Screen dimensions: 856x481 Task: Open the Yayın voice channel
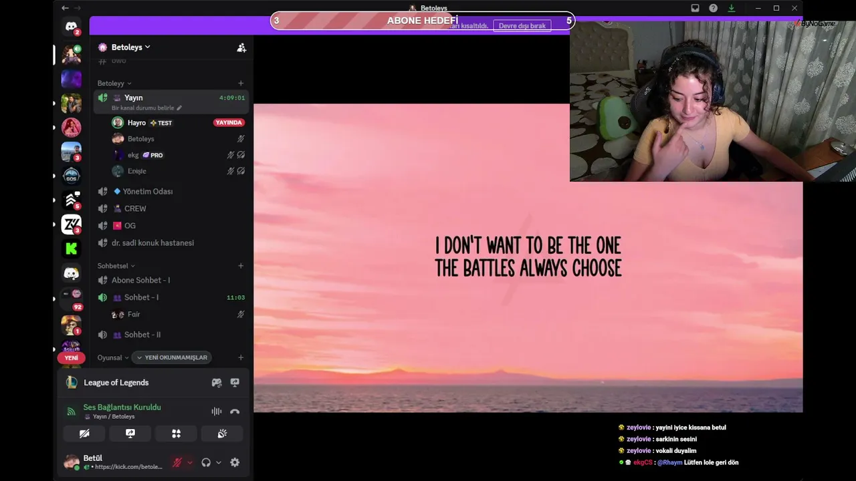pos(171,102)
